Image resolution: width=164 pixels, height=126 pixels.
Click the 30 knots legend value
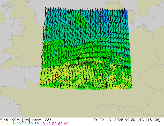click(x=31, y=124)
